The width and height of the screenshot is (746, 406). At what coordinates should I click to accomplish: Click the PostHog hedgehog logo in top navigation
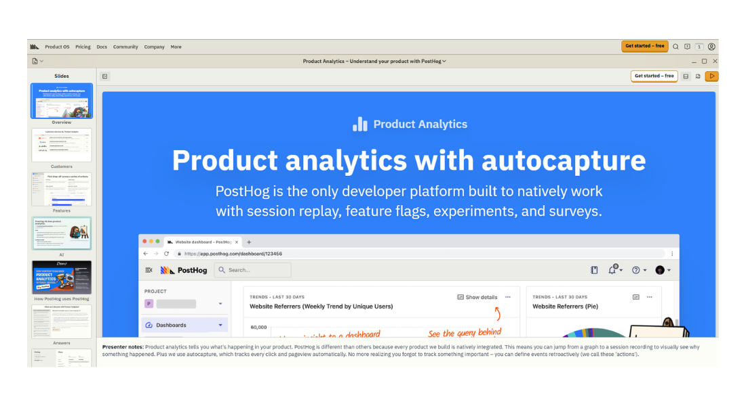pos(35,47)
